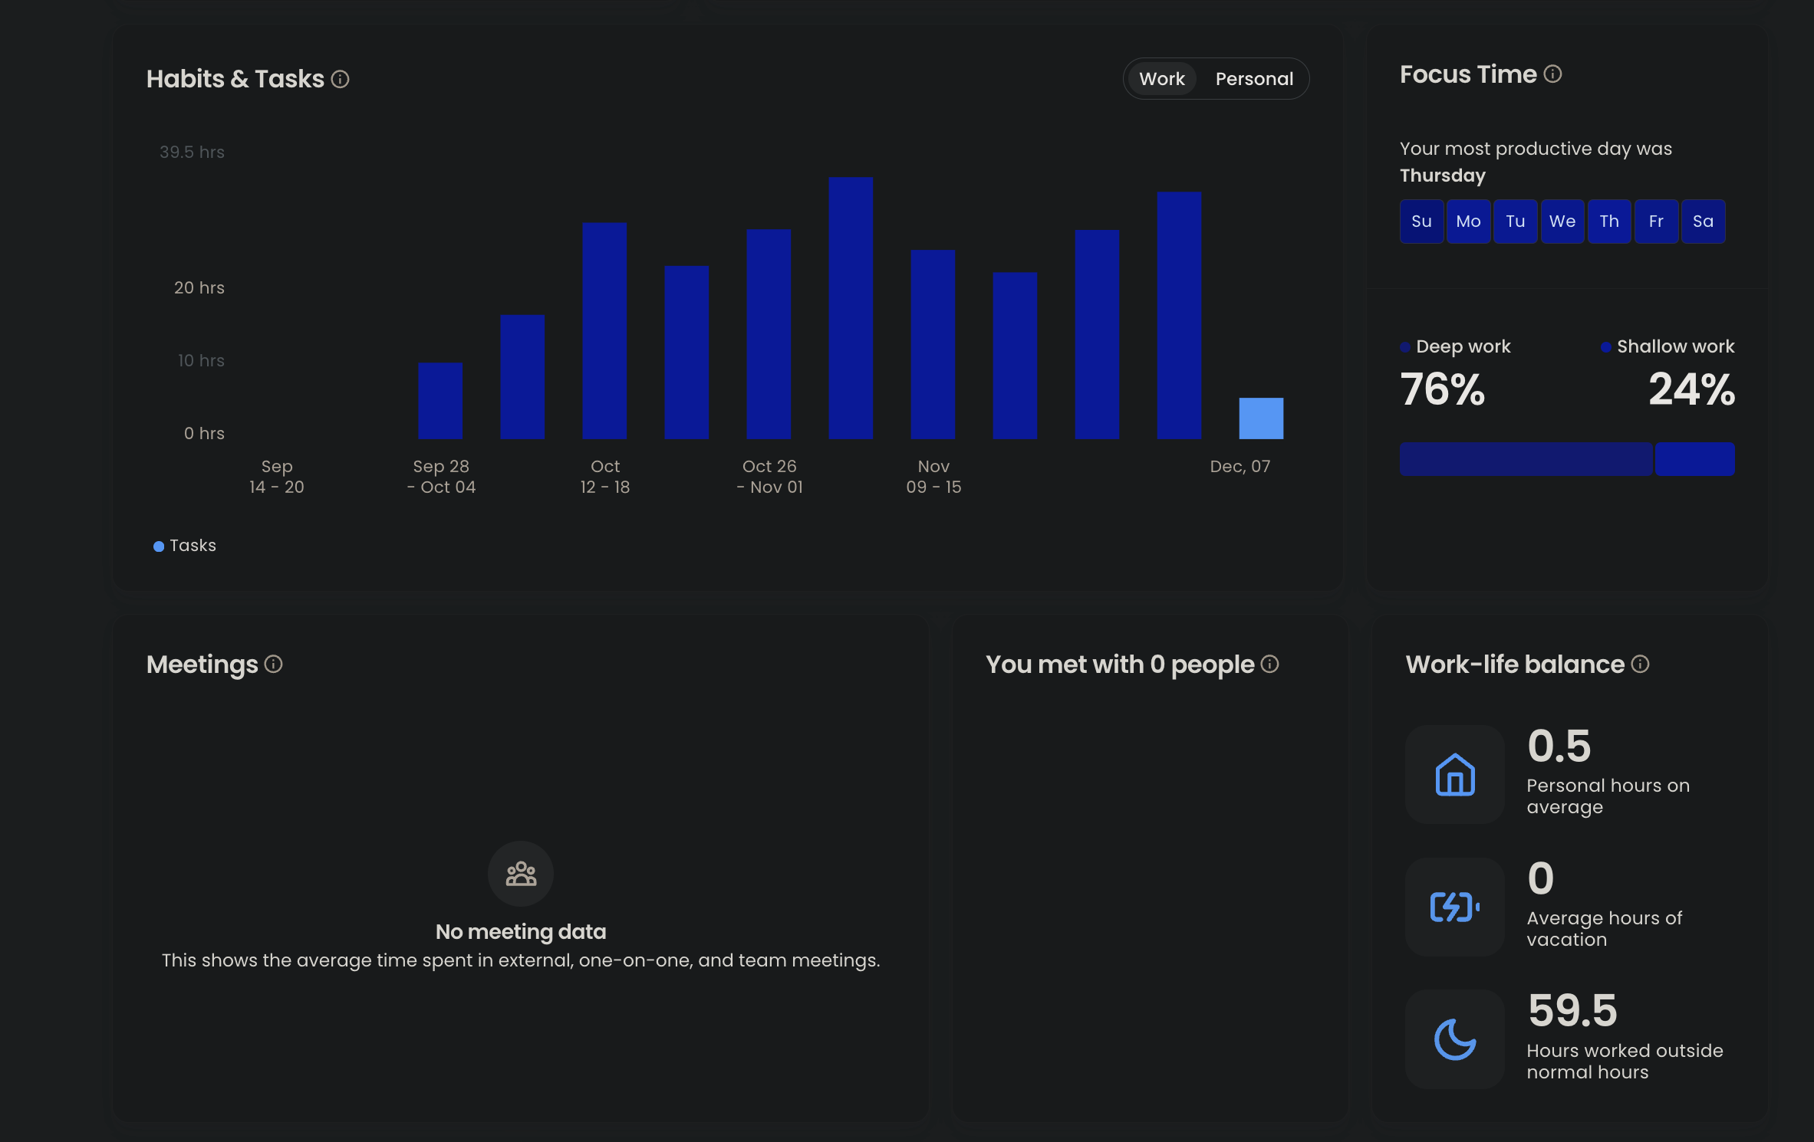Click the deep work indicator dot
1814x1142 pixels.
point(1404,346)
